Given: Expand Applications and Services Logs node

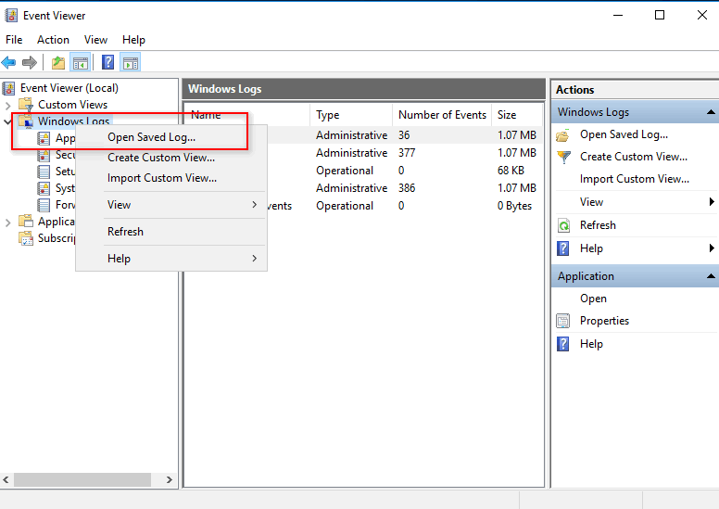Looking at the screenshot, I should (x=7, y=223).
